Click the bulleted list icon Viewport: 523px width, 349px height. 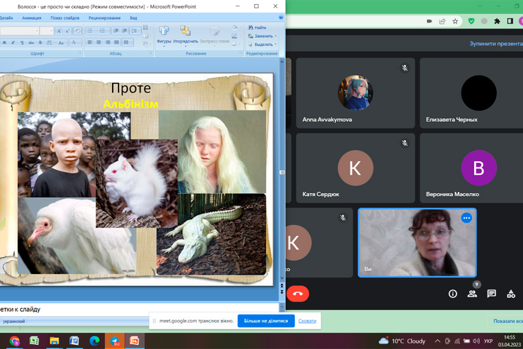[x=91, y=31]
